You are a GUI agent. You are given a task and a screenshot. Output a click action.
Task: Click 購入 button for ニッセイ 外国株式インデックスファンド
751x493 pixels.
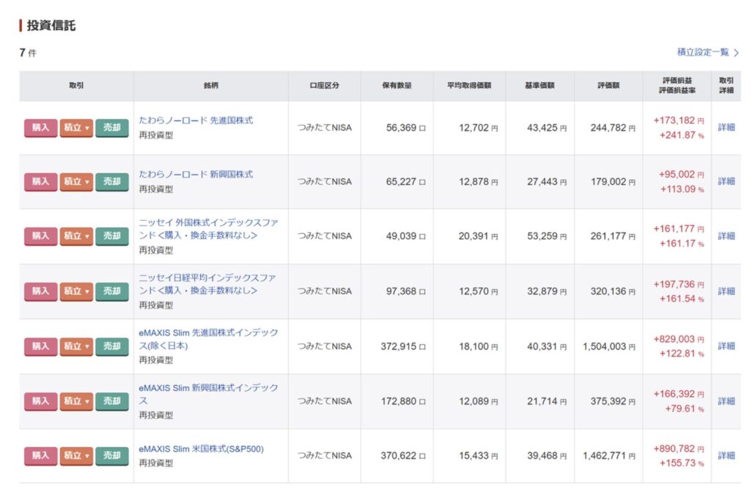(40, 236)
